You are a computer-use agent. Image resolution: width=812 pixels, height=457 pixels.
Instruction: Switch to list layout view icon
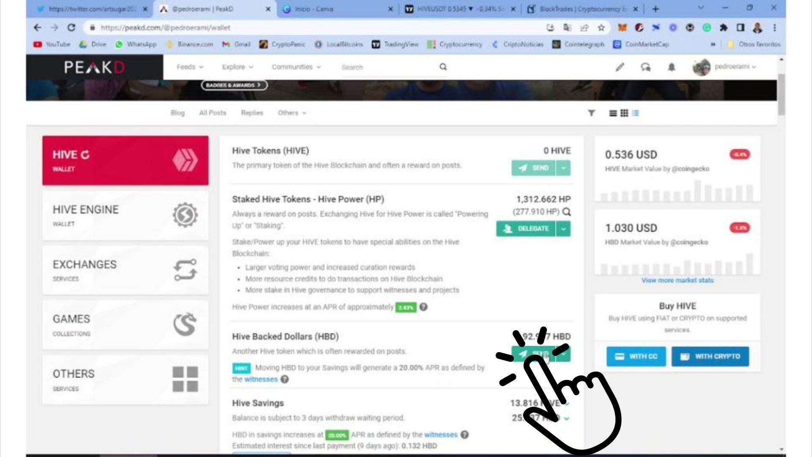[x=613, y=113]
